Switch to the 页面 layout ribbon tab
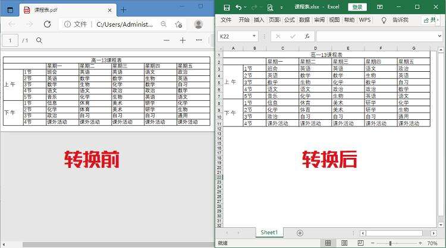 point(275,20)
